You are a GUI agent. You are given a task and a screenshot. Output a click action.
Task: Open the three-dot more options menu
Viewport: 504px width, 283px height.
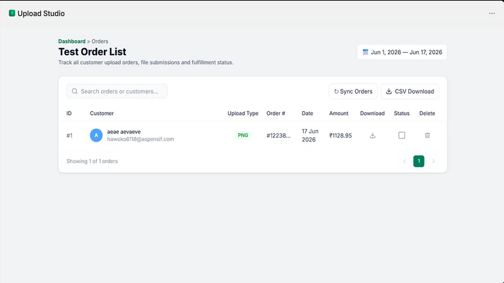pyautogui.click(x=492, y=13)
